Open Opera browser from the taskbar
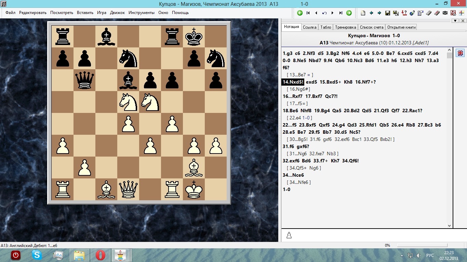Screen dimensions: 467x262 pyautogui.click(x=101, y=255)
